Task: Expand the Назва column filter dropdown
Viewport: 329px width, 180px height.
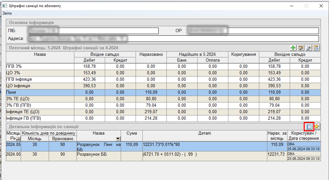Action: point(118,139)
